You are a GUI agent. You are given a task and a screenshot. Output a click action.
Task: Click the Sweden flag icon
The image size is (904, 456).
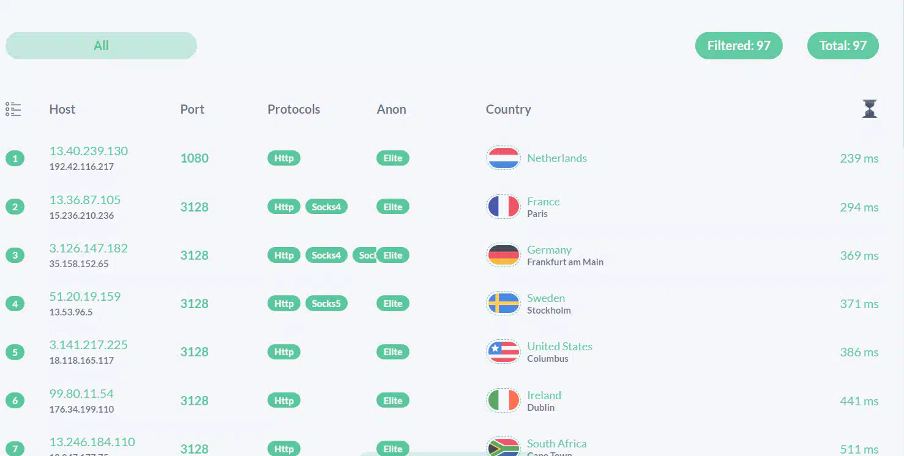(x=503, y=303)
